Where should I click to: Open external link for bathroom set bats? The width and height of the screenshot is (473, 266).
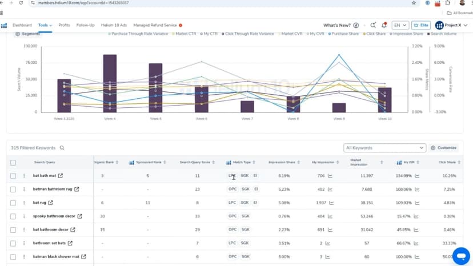70,243
